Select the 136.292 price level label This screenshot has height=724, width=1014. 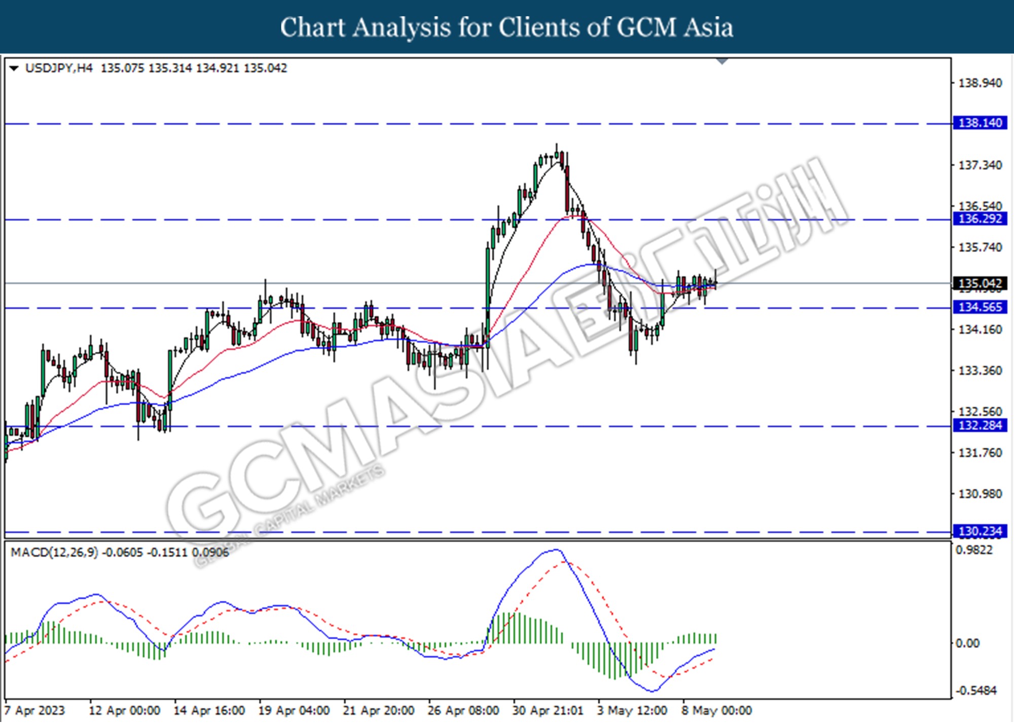click(x=980, y=219)
